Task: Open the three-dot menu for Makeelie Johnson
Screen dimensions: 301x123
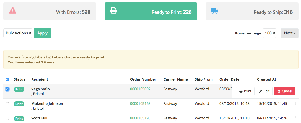Action: coord(296,103)
